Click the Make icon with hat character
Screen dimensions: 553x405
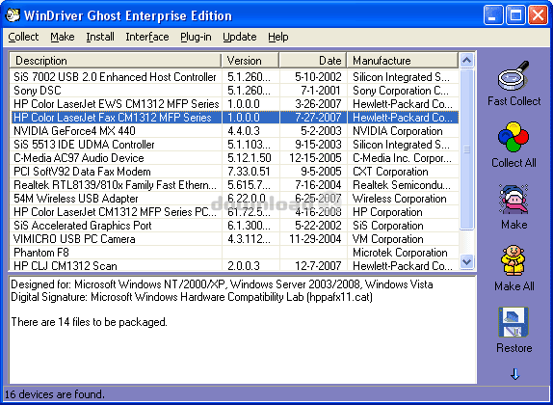coord(513,199)
